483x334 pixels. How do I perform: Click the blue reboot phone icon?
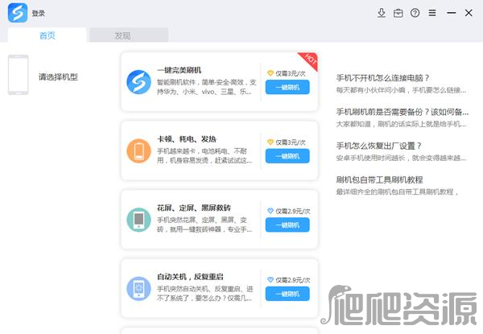pyautogui.click(x=138, y=289)
